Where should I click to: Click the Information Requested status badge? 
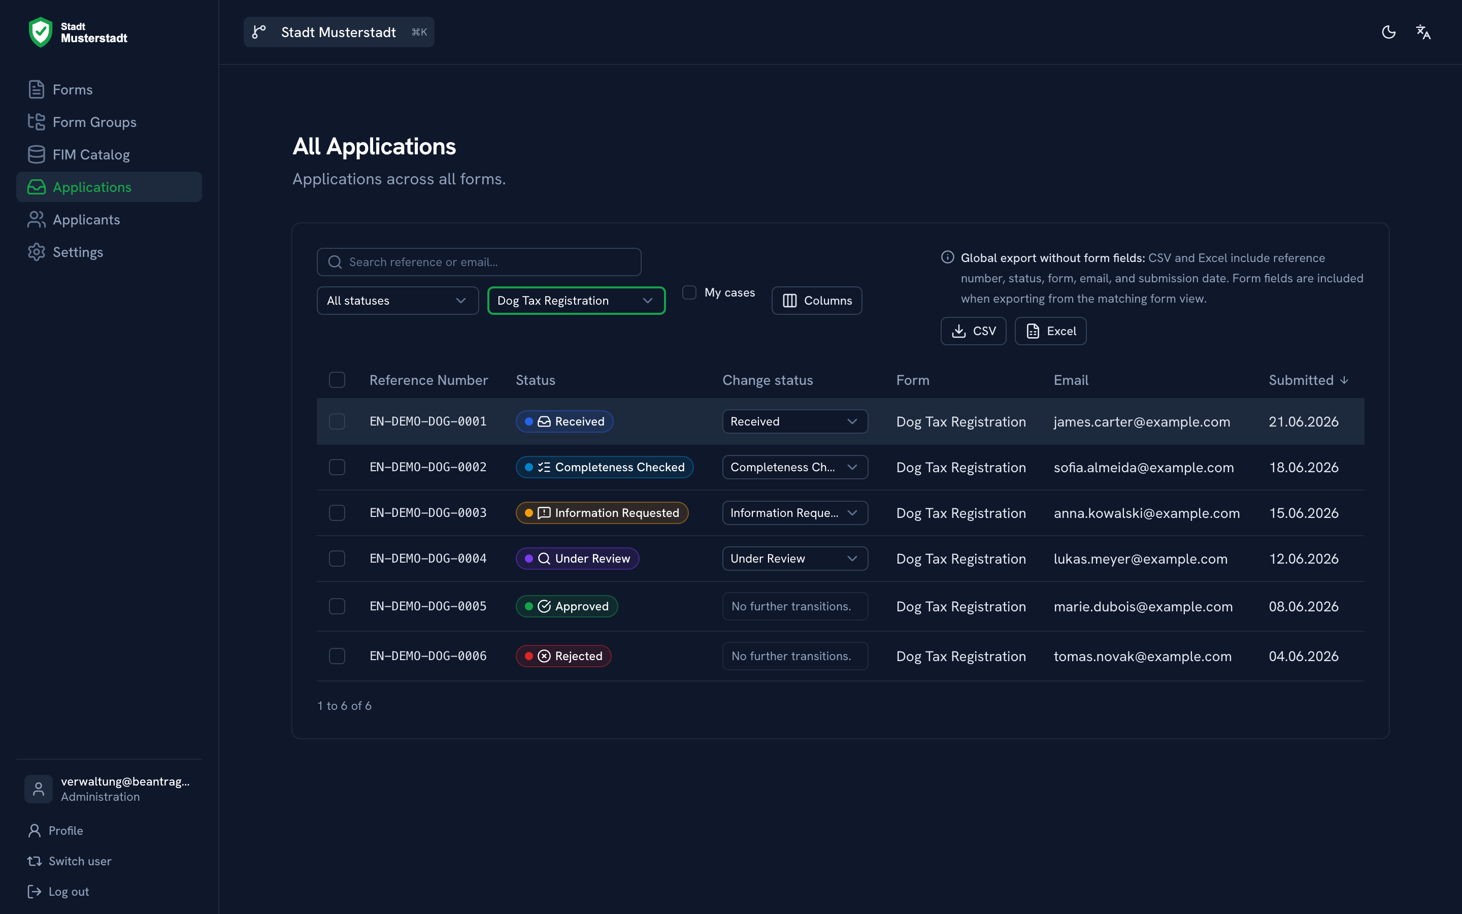click(x=602, y=513)
